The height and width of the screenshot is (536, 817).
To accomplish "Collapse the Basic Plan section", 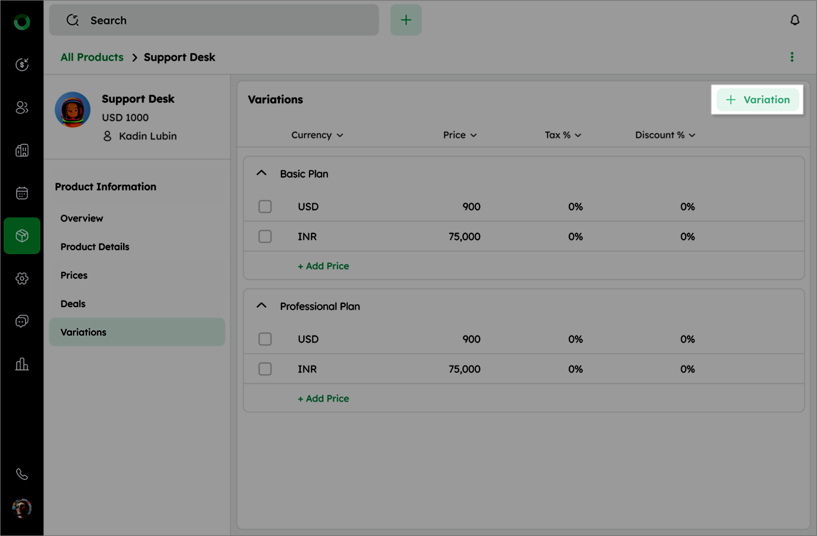I will click(x=261, y=173).
